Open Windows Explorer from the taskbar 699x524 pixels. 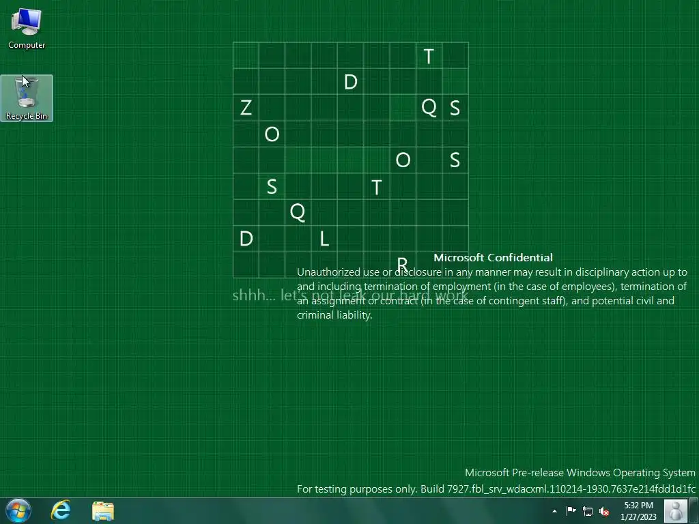tap(103, 511)
